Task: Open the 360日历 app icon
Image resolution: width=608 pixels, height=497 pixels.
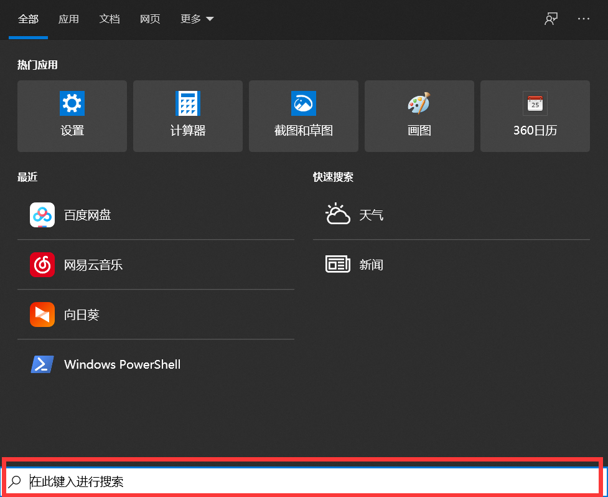Action: (x=535, y=116)
